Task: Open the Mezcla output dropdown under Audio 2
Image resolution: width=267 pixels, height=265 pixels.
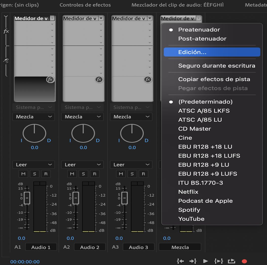Action: [x=82, y=117]
